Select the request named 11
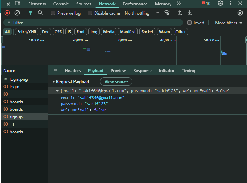The height and width of the screenshot is (183, 247). pos(25,124)
